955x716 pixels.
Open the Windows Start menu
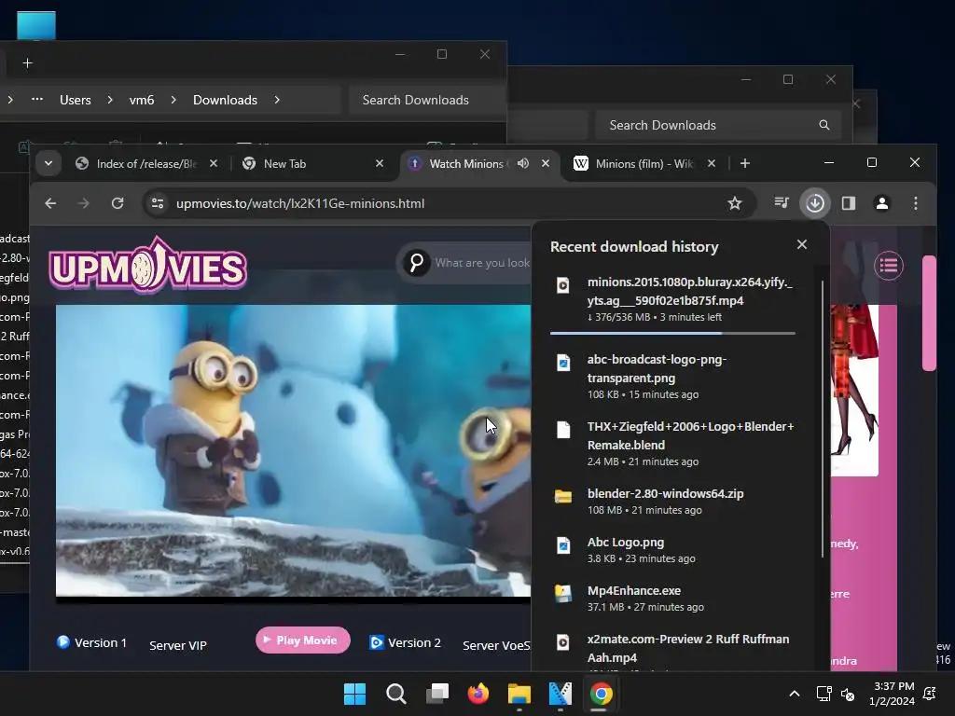(x=354, y=694)
